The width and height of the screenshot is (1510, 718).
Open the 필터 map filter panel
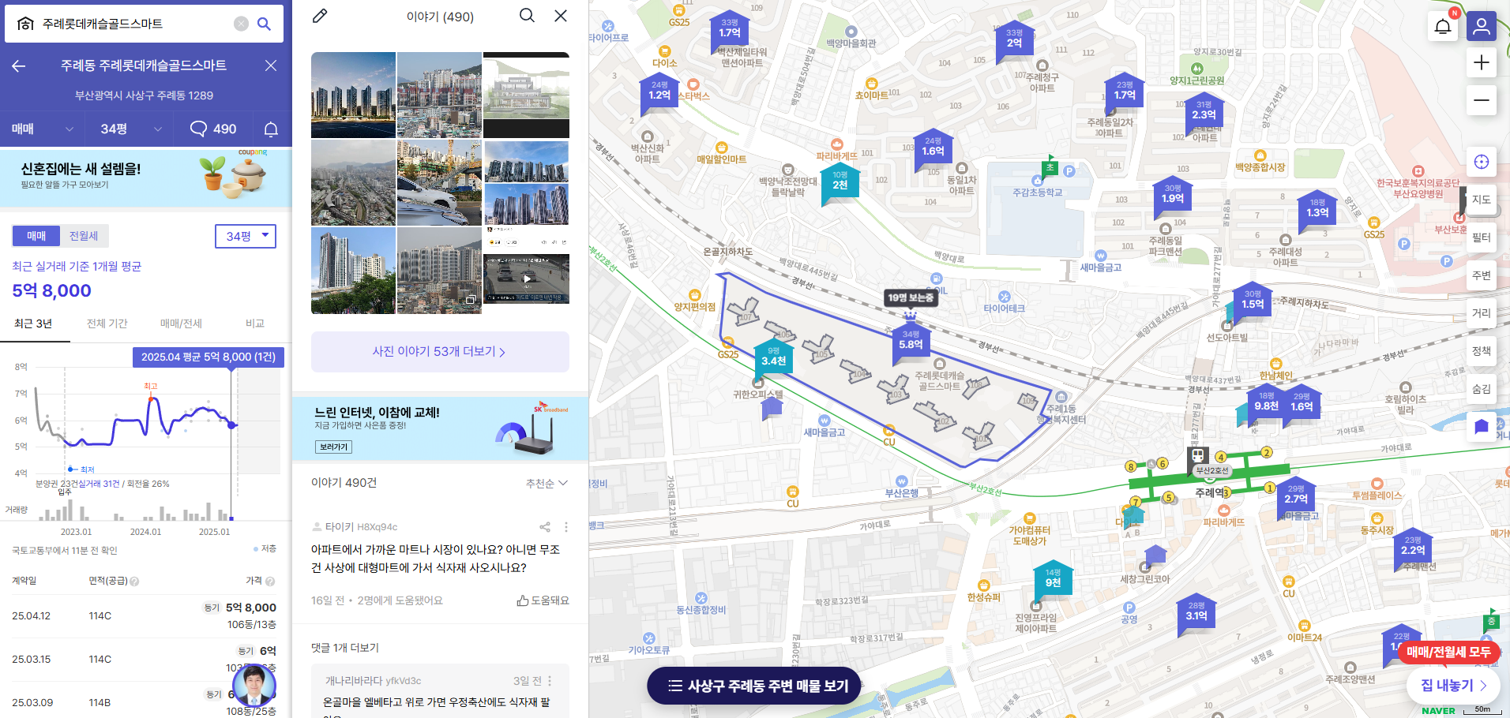[x=1482, y=237]
